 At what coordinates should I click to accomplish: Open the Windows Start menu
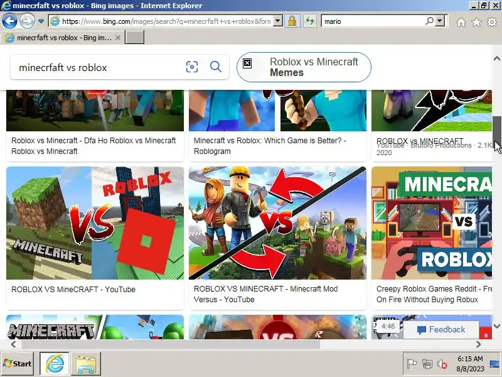click(x=18, y=364)
